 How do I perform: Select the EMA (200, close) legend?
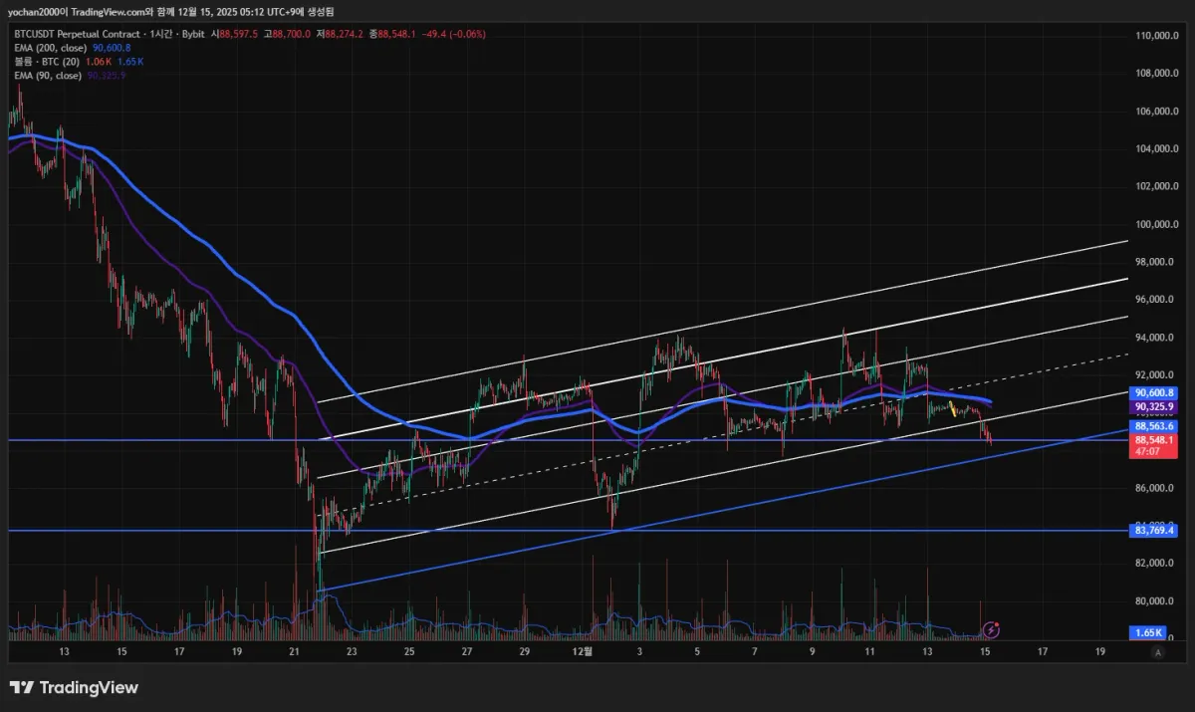pyautogui.click(x=72, y=47)
